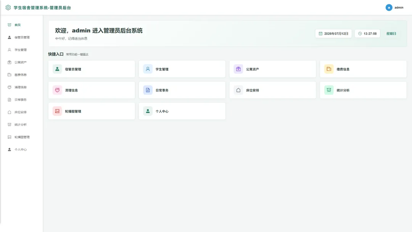Viewport: 412px width, 232px height.
Task: Click the 轮播图管理 sidebar icon
Action: click(x=10, y=137)
